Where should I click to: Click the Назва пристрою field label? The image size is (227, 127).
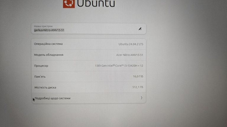[x=43, y=26]
